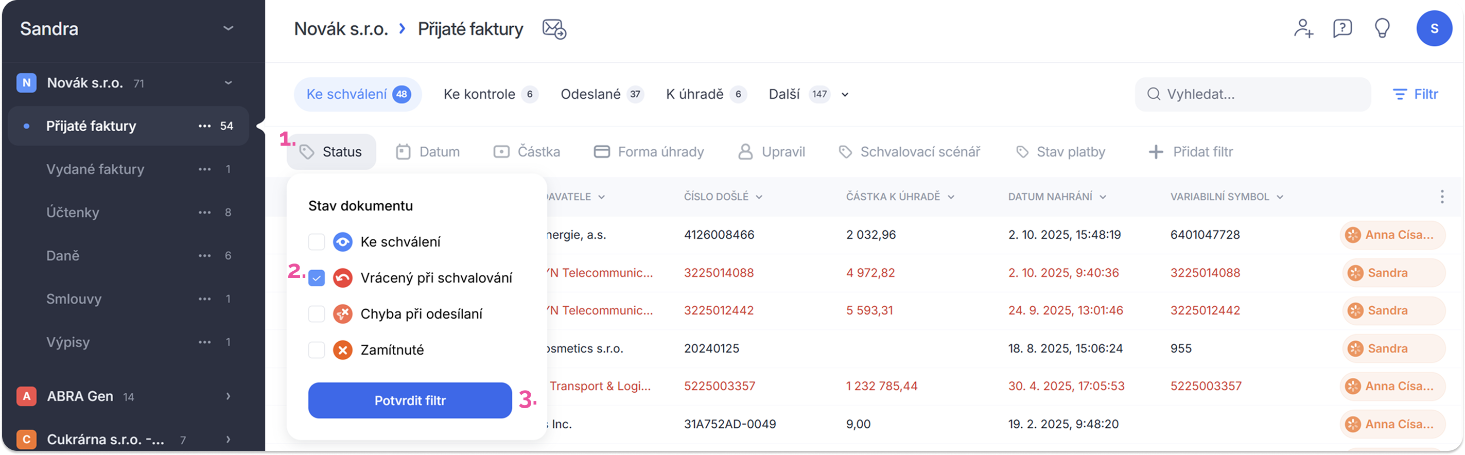
Task: Open Smlouvy in sidebar
Action: (74, 299)
